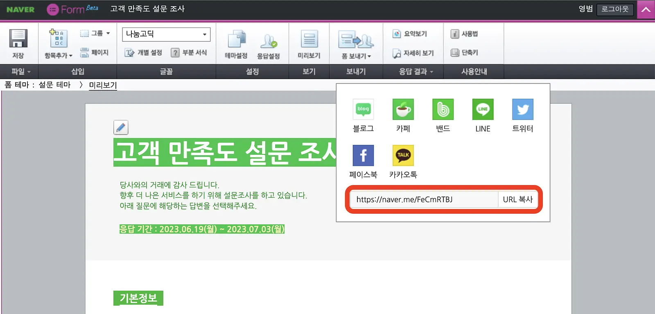Share the form via 카페 icon

pyautogui.click(x=403, y=109)
